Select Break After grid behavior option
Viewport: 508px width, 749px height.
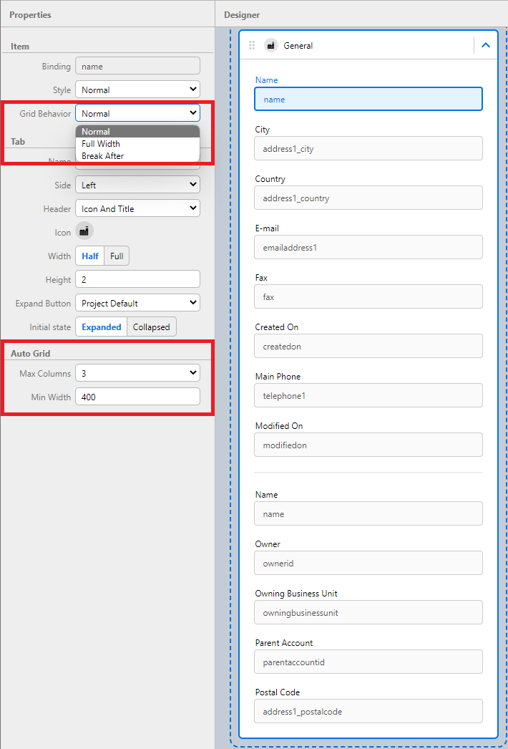pyautogui.click(x=103, y=156)
